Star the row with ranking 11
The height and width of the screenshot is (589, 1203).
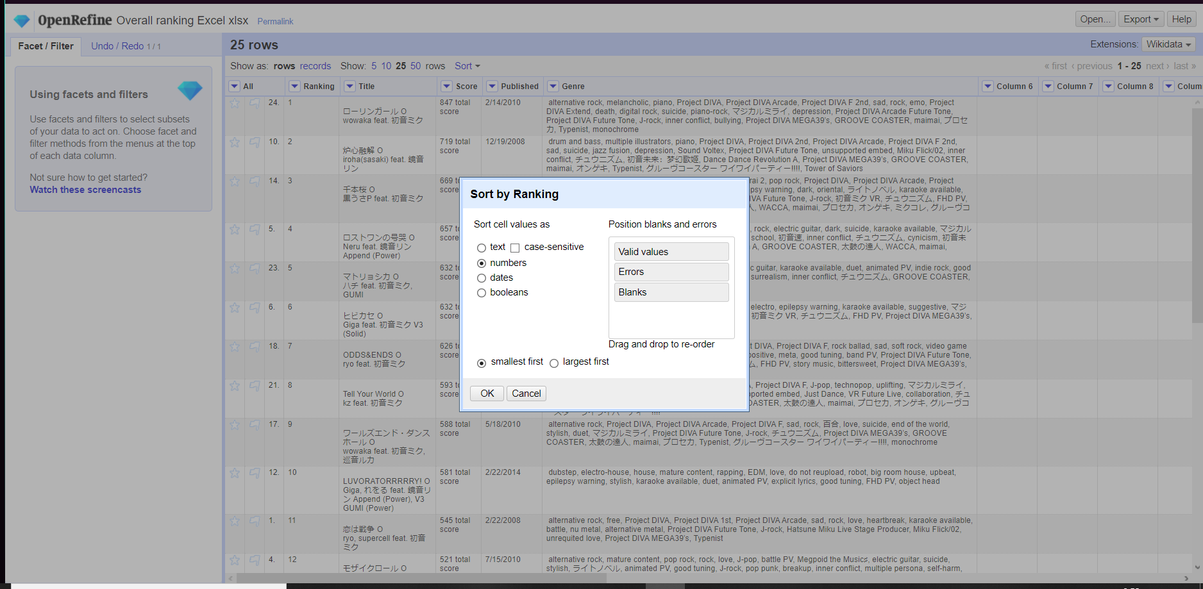coord(235,521)
